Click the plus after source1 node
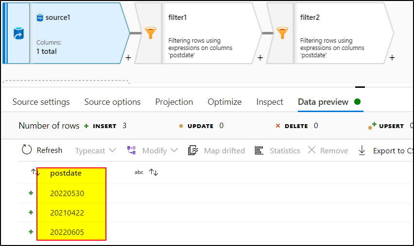The width and height of the screenshot is (414, 246). click(x=128, y=57)
